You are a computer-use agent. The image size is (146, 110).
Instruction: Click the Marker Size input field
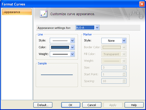(x=112, y=68)
